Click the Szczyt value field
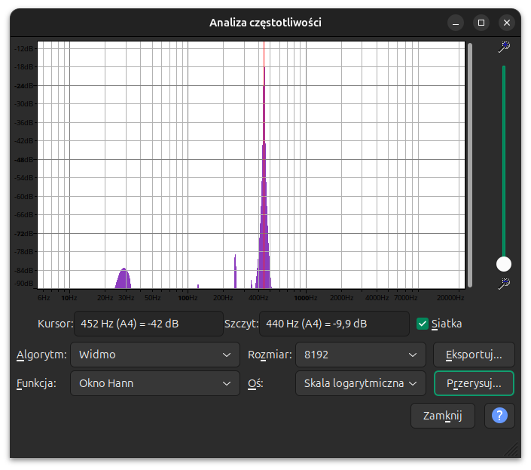 point(334,324)
